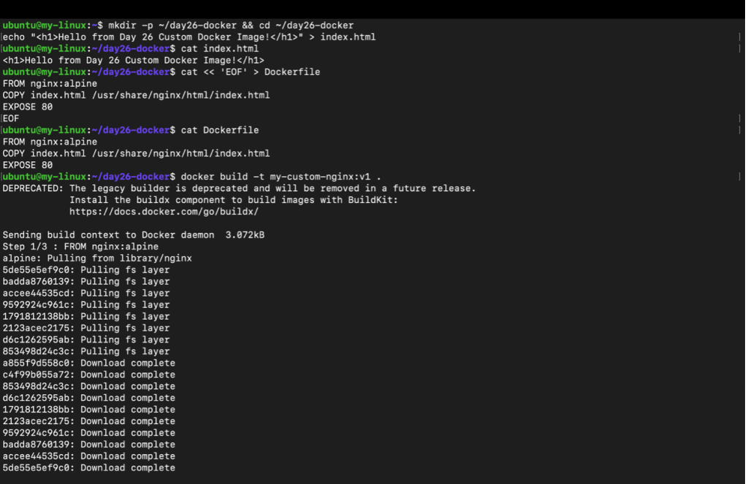Click the standalone EOF terminator line
Screen dimensions: 748x484
[x=11, y=118]
